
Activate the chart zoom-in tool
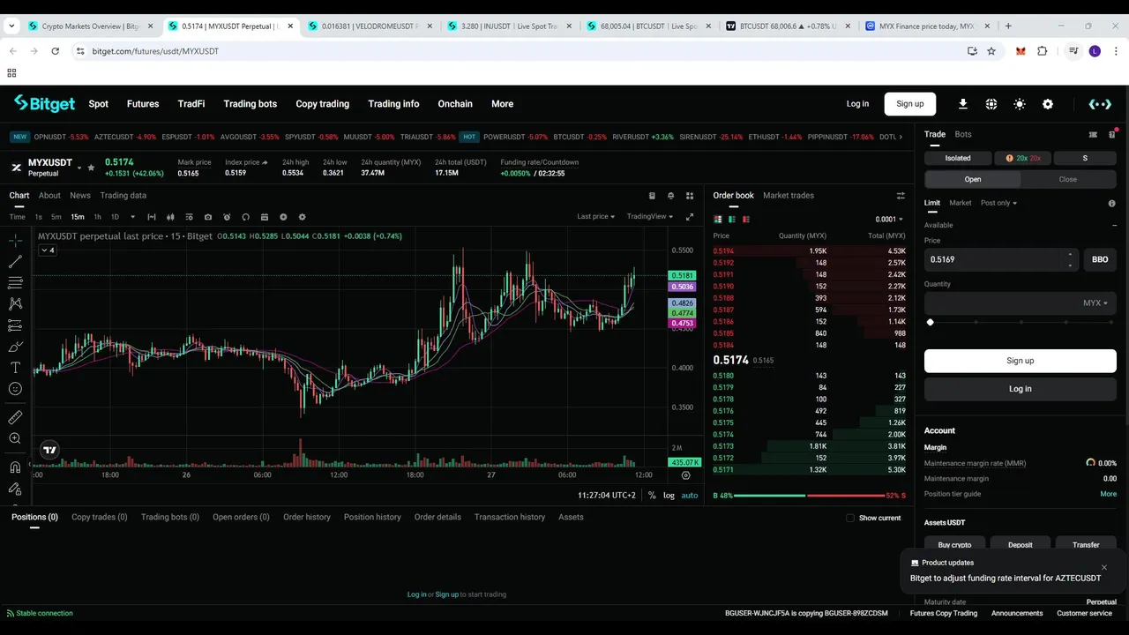point(15,438)
